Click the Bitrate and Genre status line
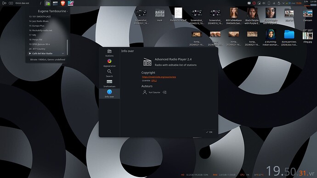Screen dimensions: 317x178 (47, 60)
